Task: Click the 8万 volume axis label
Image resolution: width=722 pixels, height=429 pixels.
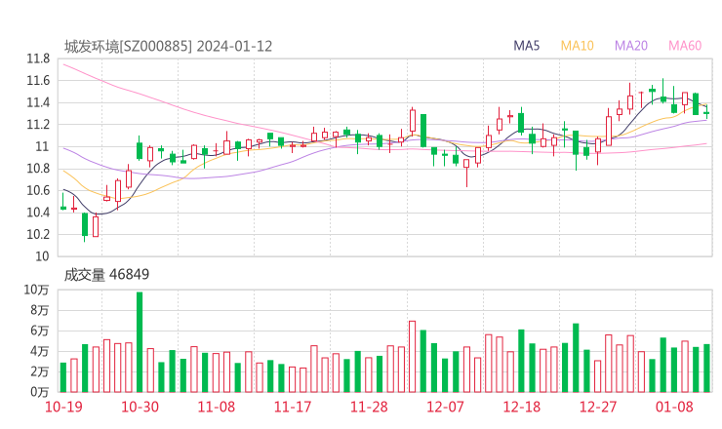Action: pos(40,310)
